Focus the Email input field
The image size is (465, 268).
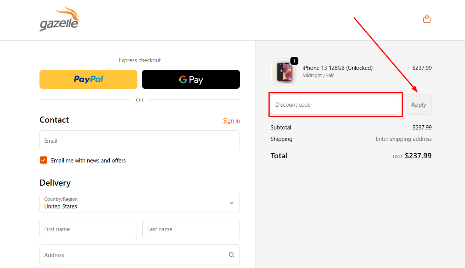click(x=140, y=140)
